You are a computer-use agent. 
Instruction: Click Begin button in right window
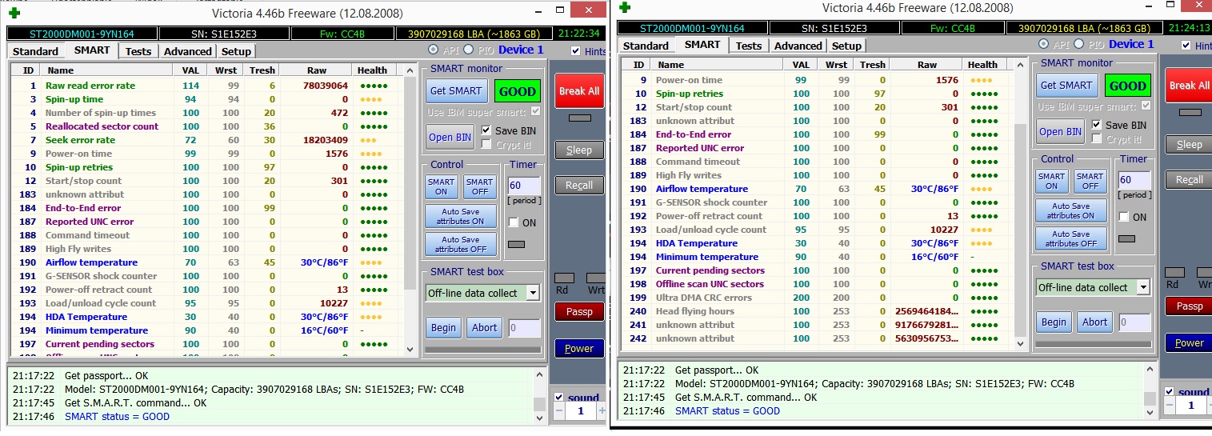tap(1054, 322)
